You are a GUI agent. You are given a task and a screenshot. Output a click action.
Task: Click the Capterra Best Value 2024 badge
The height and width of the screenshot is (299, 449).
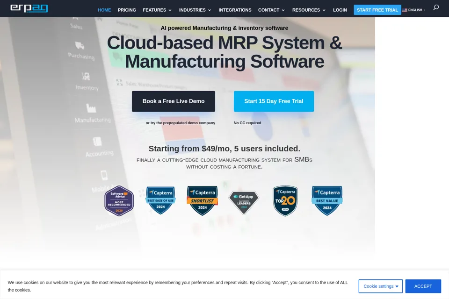click(327, 200)
